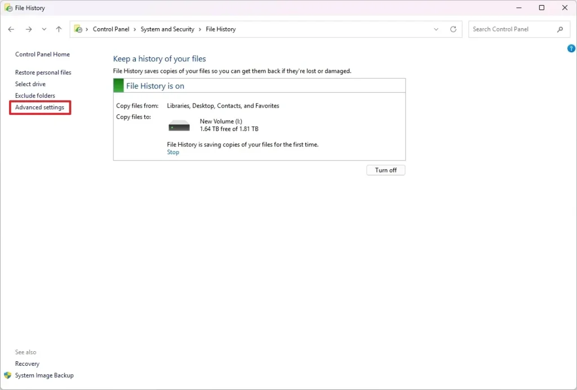577x390 pixels.
Task: Click the back navigation arrow
Action: (11, 29)
